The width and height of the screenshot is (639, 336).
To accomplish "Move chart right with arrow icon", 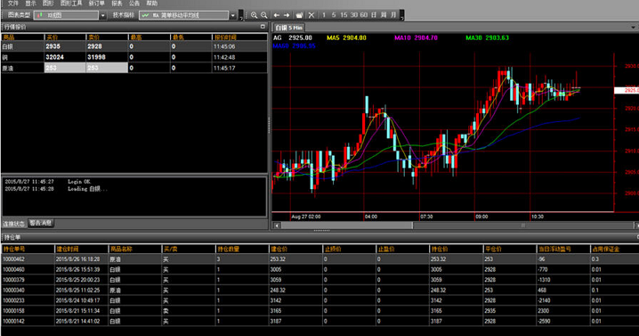I will (287, 15).
